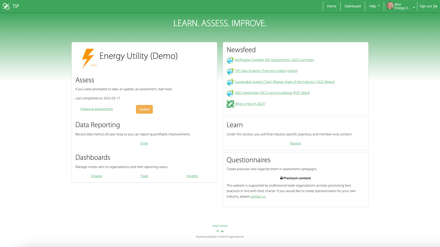Click the icon beside What is new in 2023
Screen dimensions: 440x247
pos(230,104)
